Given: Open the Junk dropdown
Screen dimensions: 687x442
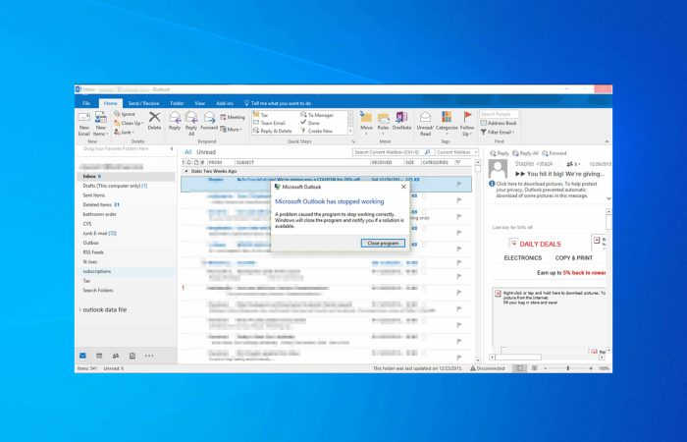Looking at the screenshot, I should pos(124,132).
